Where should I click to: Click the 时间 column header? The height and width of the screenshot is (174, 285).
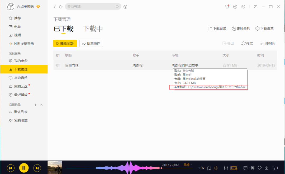pyautogui.click(x=260, y=55)
